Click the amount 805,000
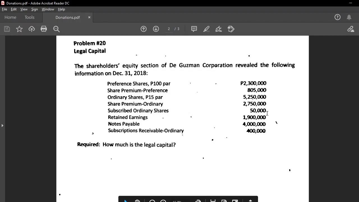The image size is (359, 202). tap(257, 90)
